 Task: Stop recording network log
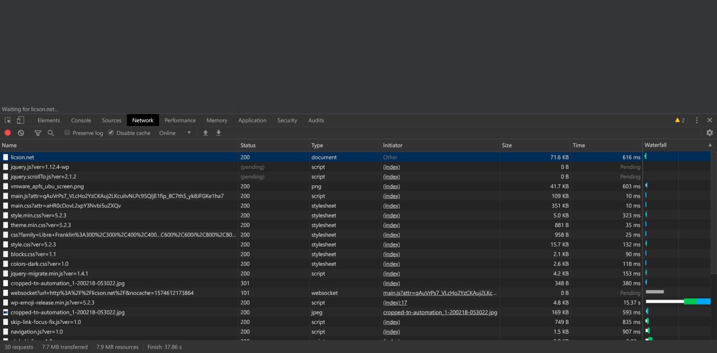pyautogui.click(x=8, y=133)
